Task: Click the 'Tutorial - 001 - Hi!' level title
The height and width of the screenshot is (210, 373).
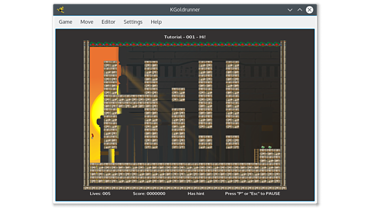Action: (185, 37)
